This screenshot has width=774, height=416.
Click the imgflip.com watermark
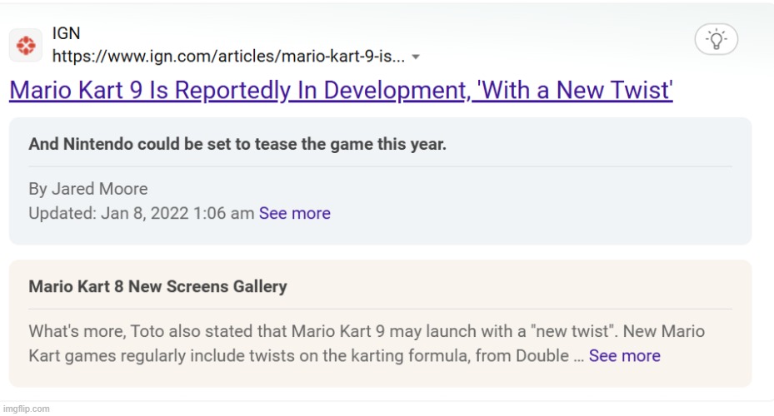25,409
